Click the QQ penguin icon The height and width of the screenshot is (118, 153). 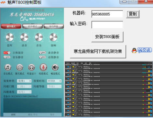[134, 50]
